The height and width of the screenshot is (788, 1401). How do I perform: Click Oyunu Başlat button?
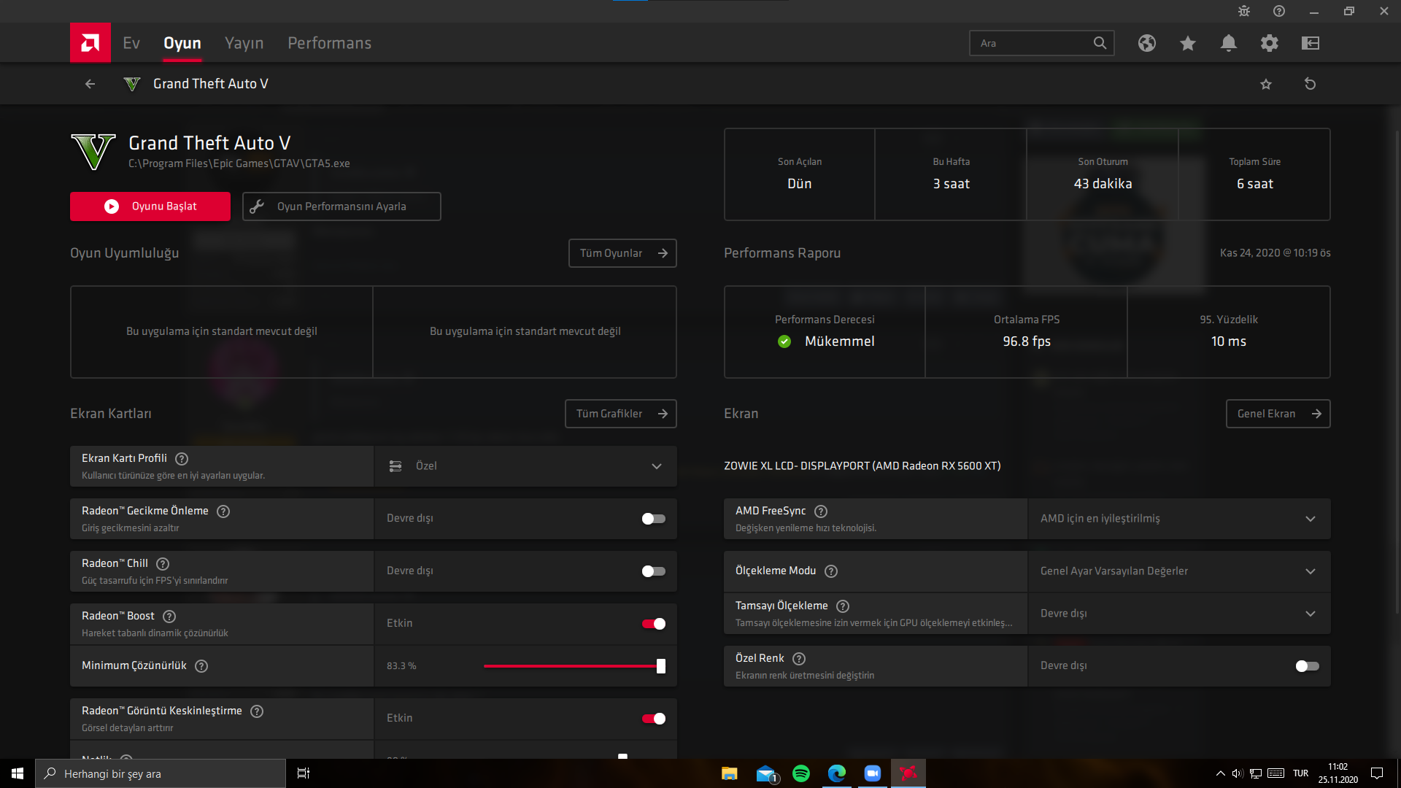pyautogui.click(x=150, y=206)
